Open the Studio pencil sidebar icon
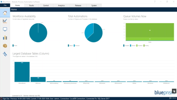 [x=5, y=21]
